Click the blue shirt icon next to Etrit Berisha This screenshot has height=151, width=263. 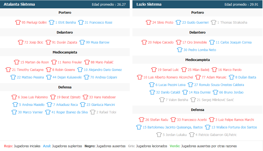[52, 23]
